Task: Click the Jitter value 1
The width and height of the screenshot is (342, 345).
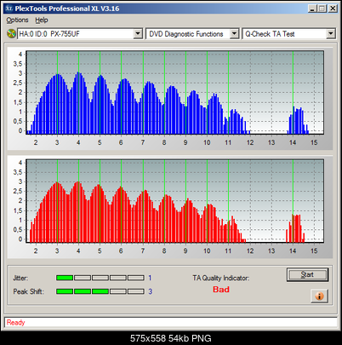Action: pyautogui.click(x=150, y=278)
